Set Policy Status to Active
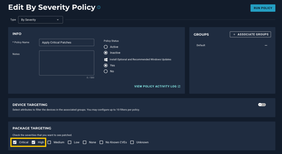The image size is (282, 154). [x=106, y=47]
